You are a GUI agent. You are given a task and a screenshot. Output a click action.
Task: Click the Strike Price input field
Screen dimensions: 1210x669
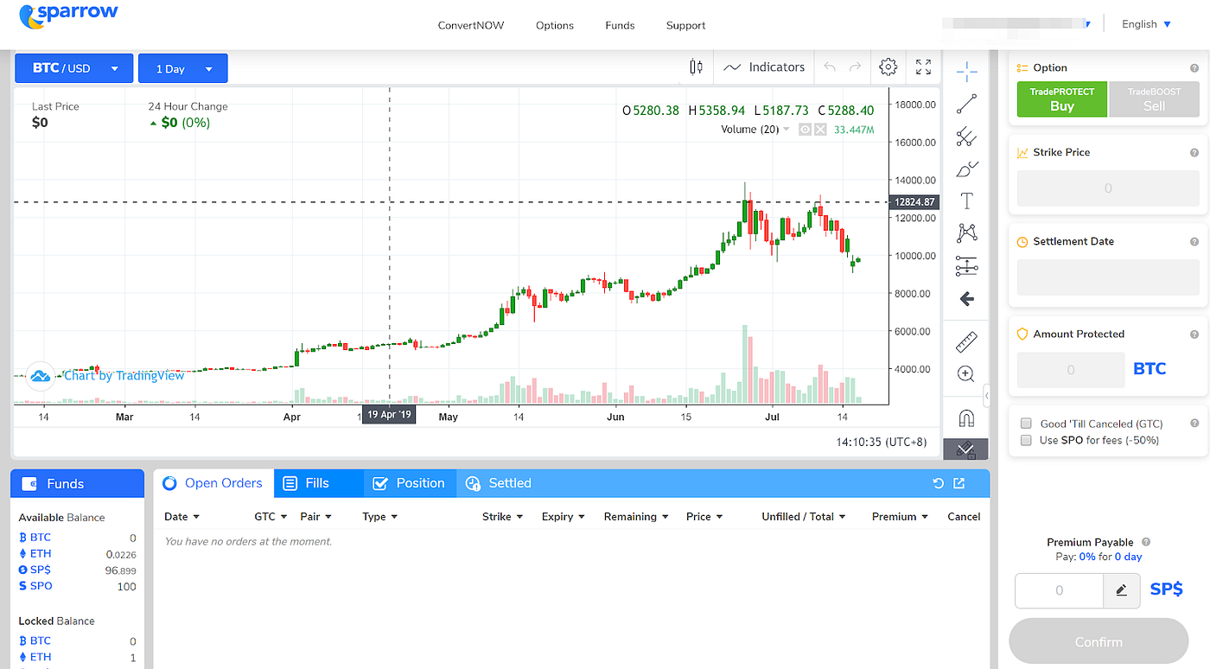point(1108,188)
